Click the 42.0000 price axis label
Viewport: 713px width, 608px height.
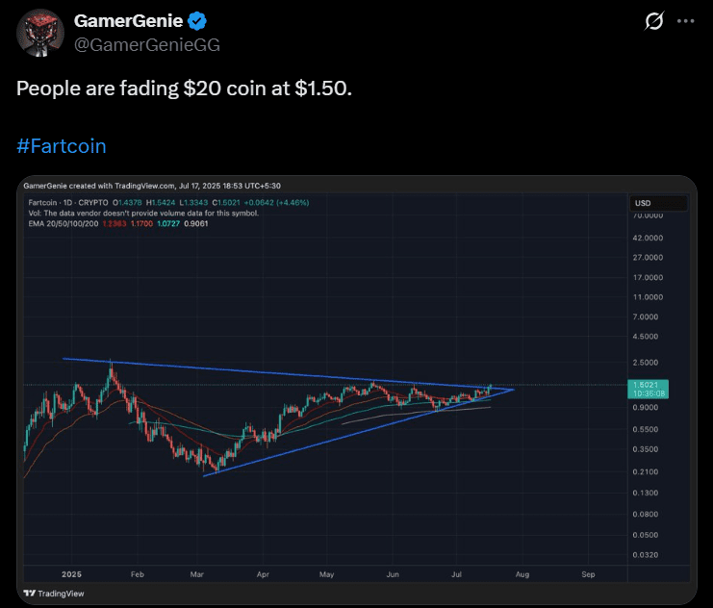tap(648, 238)
